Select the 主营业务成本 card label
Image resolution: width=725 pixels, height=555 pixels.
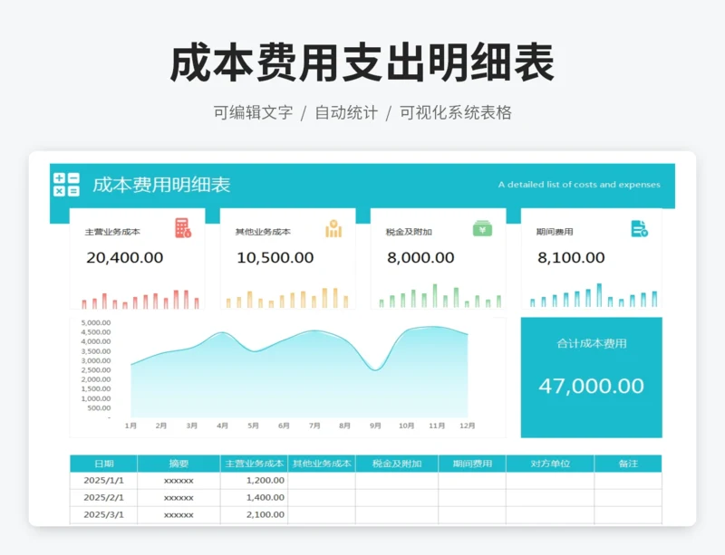112,232
